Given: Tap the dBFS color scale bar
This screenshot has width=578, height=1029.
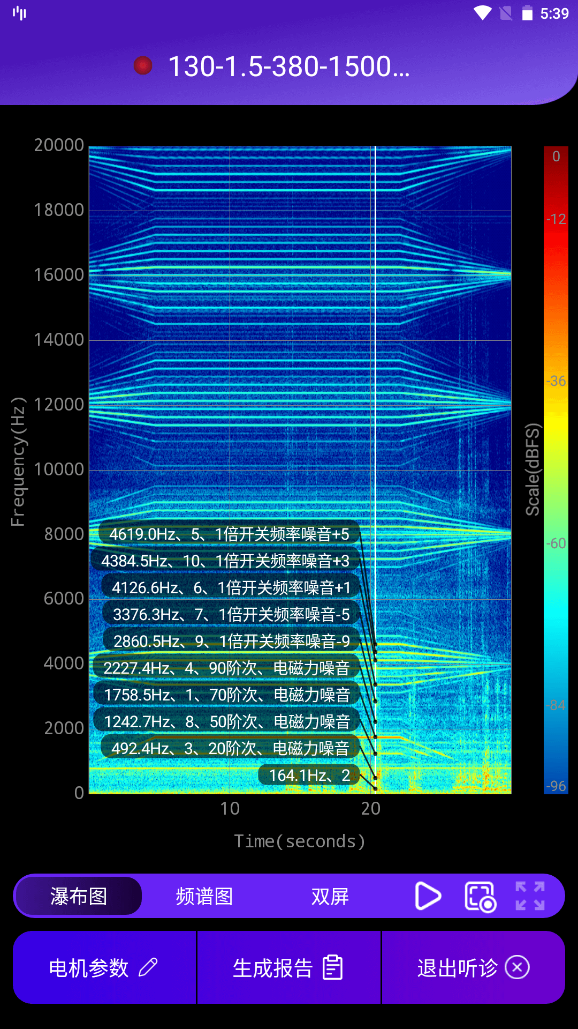Looking at the screenshot, I should tap(556, 469).
